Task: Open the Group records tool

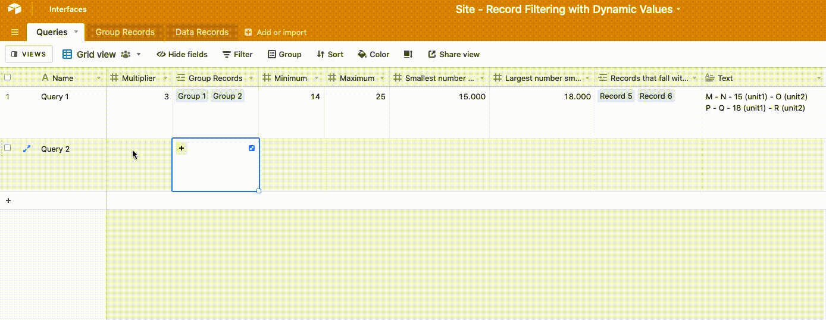Action: point(284,54)
